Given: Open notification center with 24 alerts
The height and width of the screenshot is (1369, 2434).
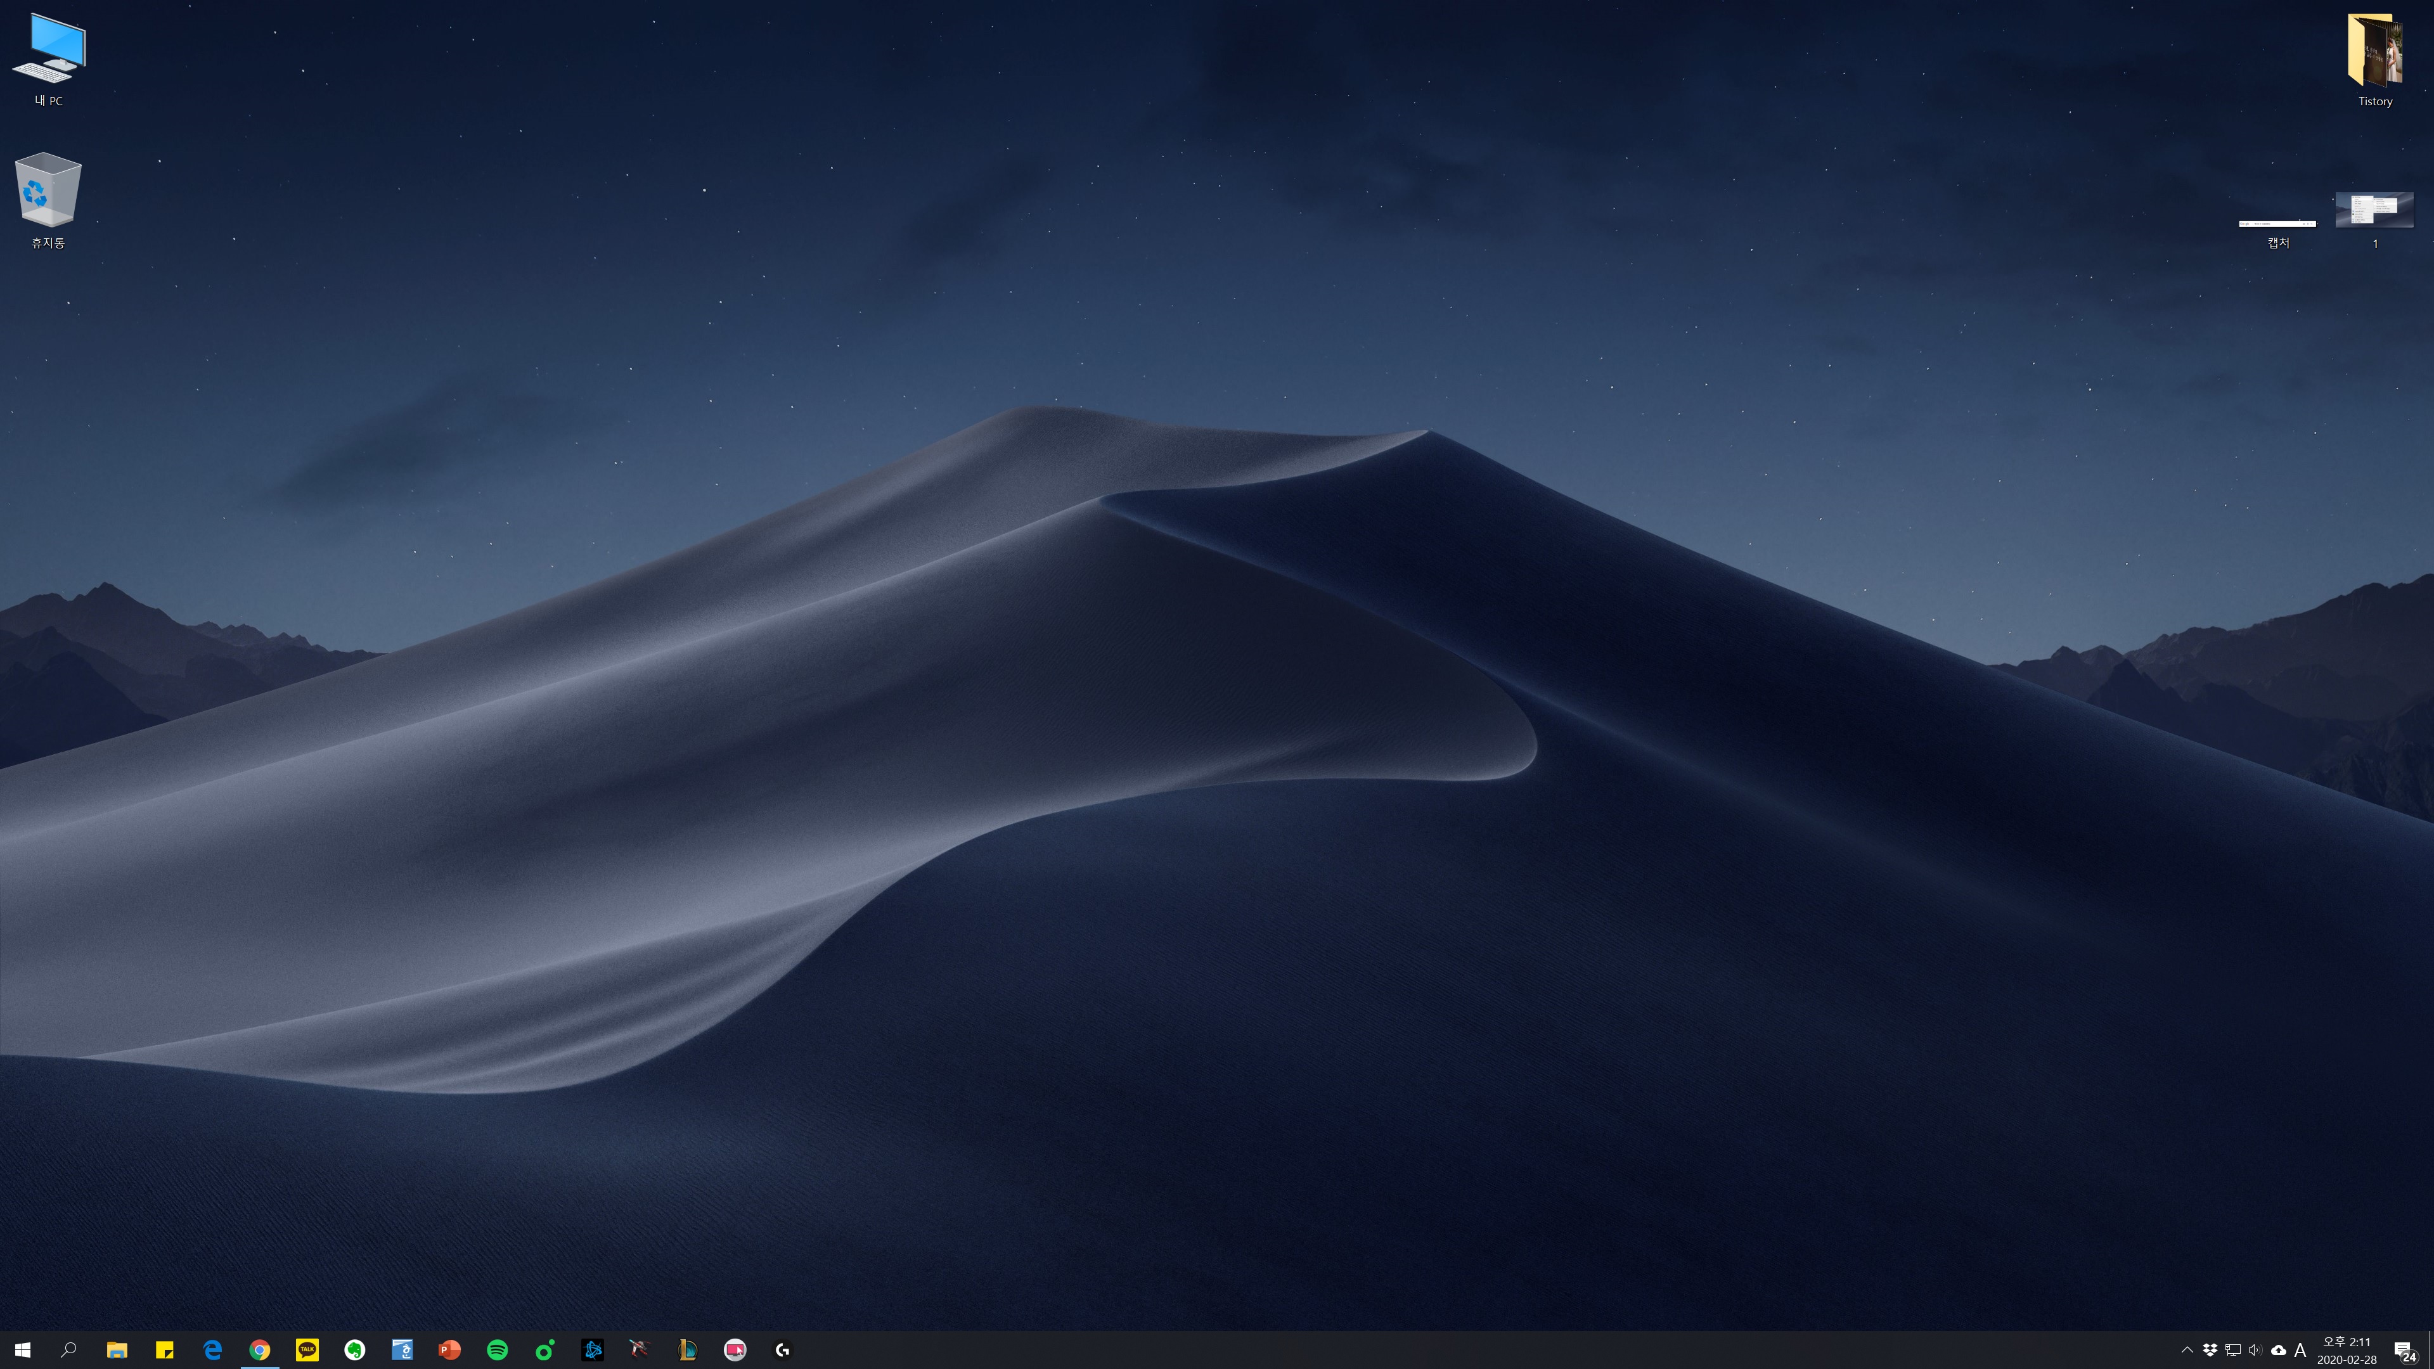Looking at the screenshot, I should point(2404,1351).
